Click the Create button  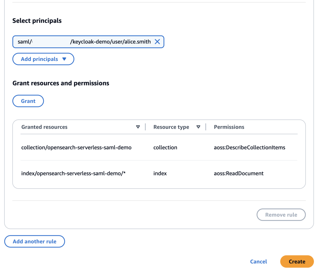pos(297,262)
